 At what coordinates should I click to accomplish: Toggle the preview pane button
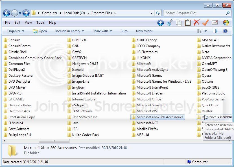tap(215, 31)
